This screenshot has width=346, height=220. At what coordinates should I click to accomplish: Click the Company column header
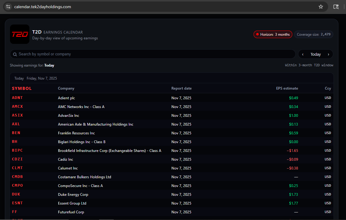(x=66, y=88)
